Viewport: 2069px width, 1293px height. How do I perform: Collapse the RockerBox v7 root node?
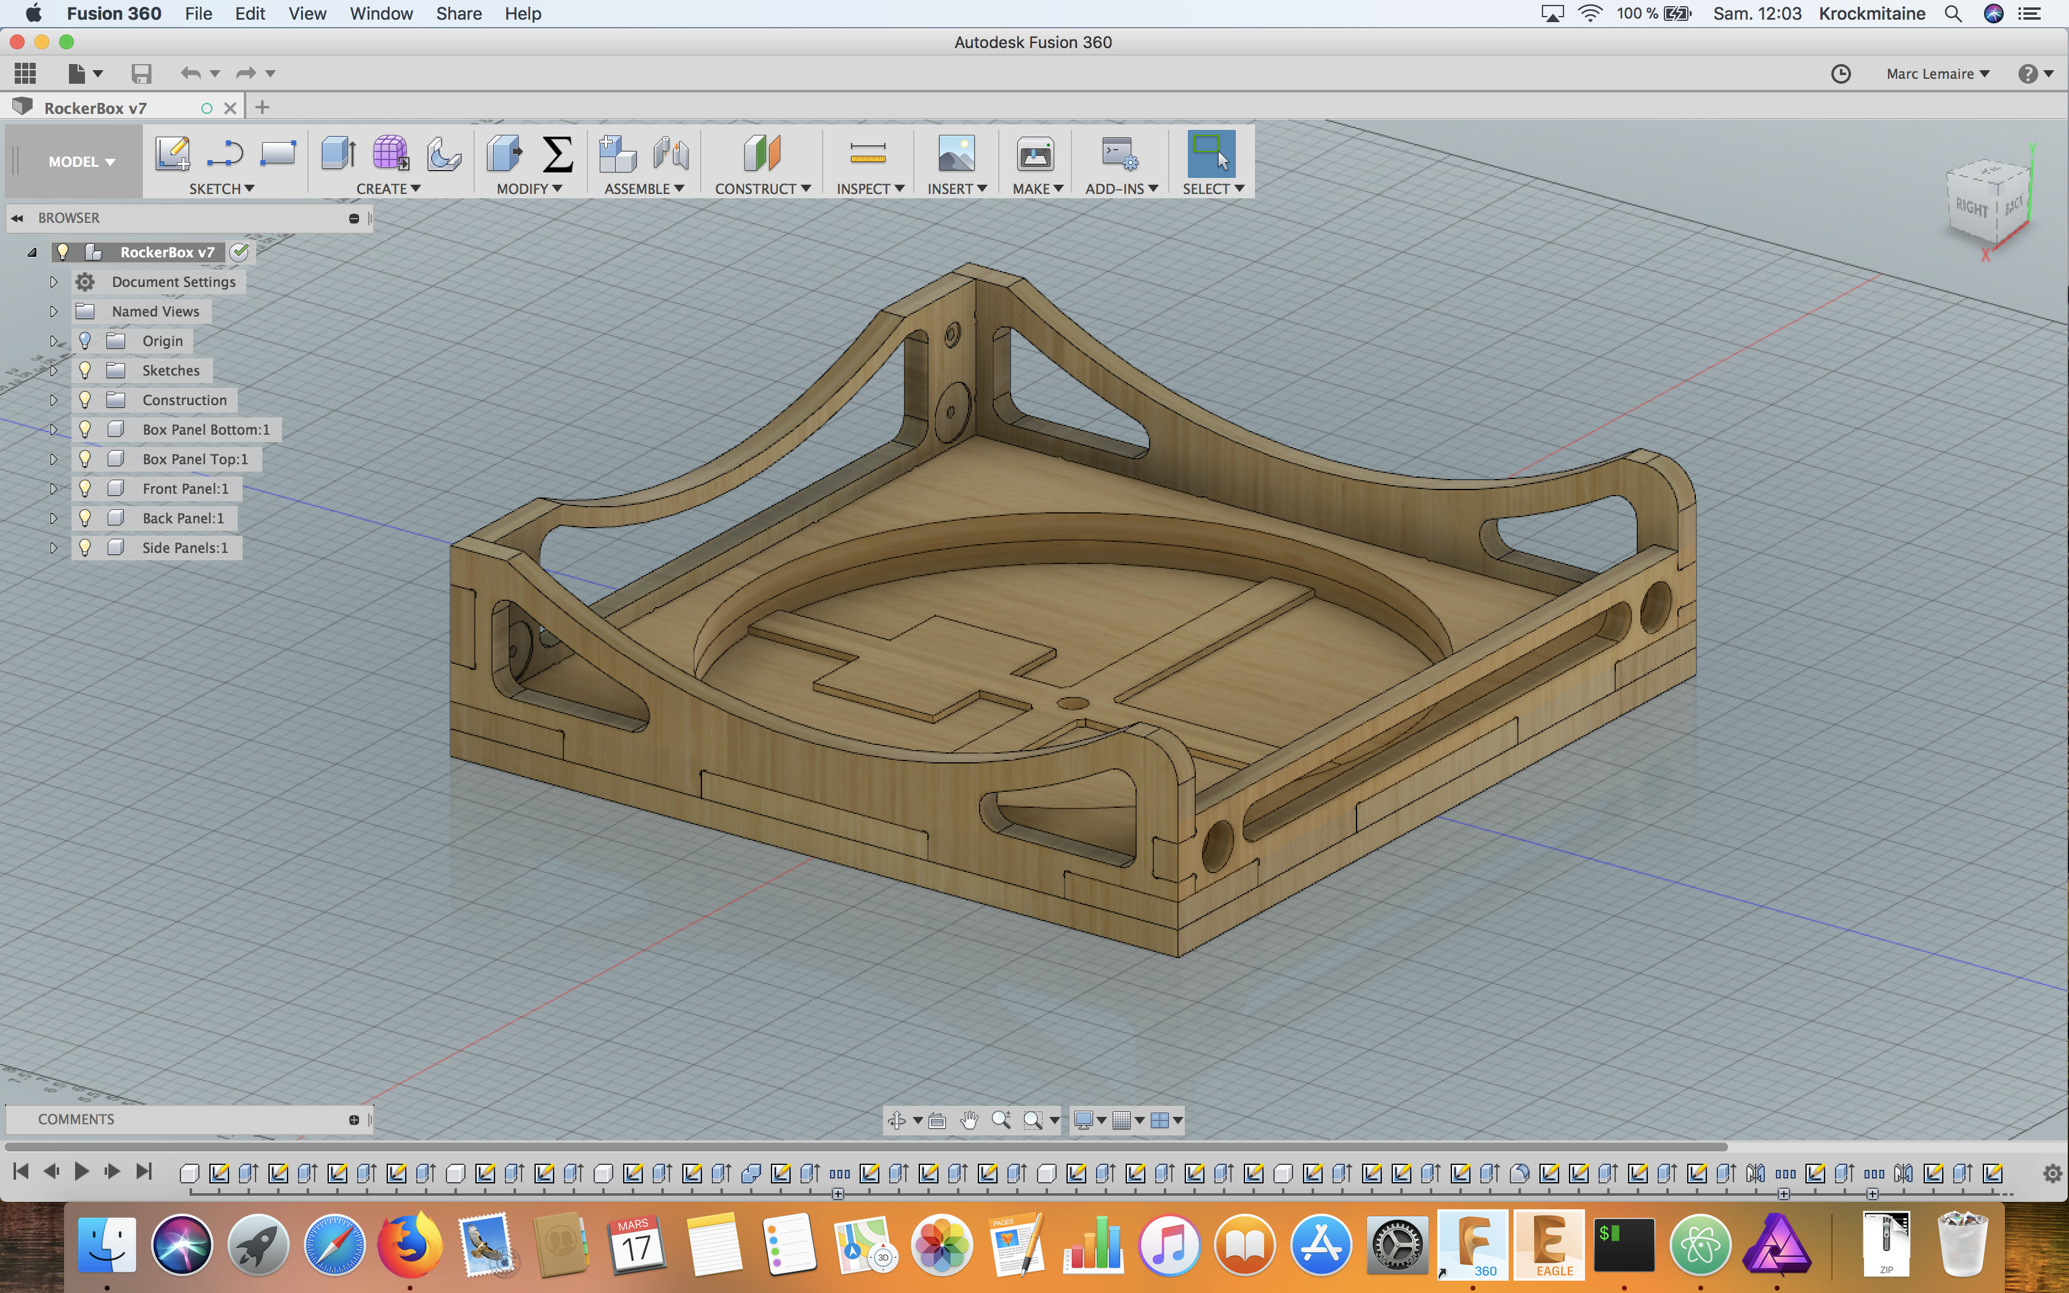click(31, 252)
